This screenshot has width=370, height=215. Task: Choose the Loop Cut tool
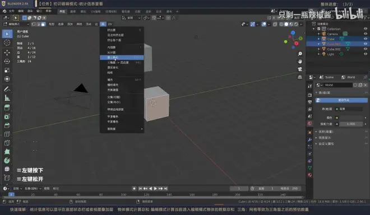click(x=7, y=134)
